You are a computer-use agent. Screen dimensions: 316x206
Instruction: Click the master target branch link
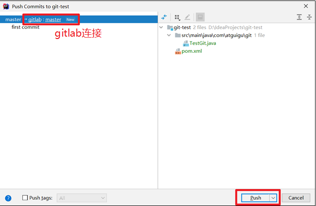coord(53,20)
